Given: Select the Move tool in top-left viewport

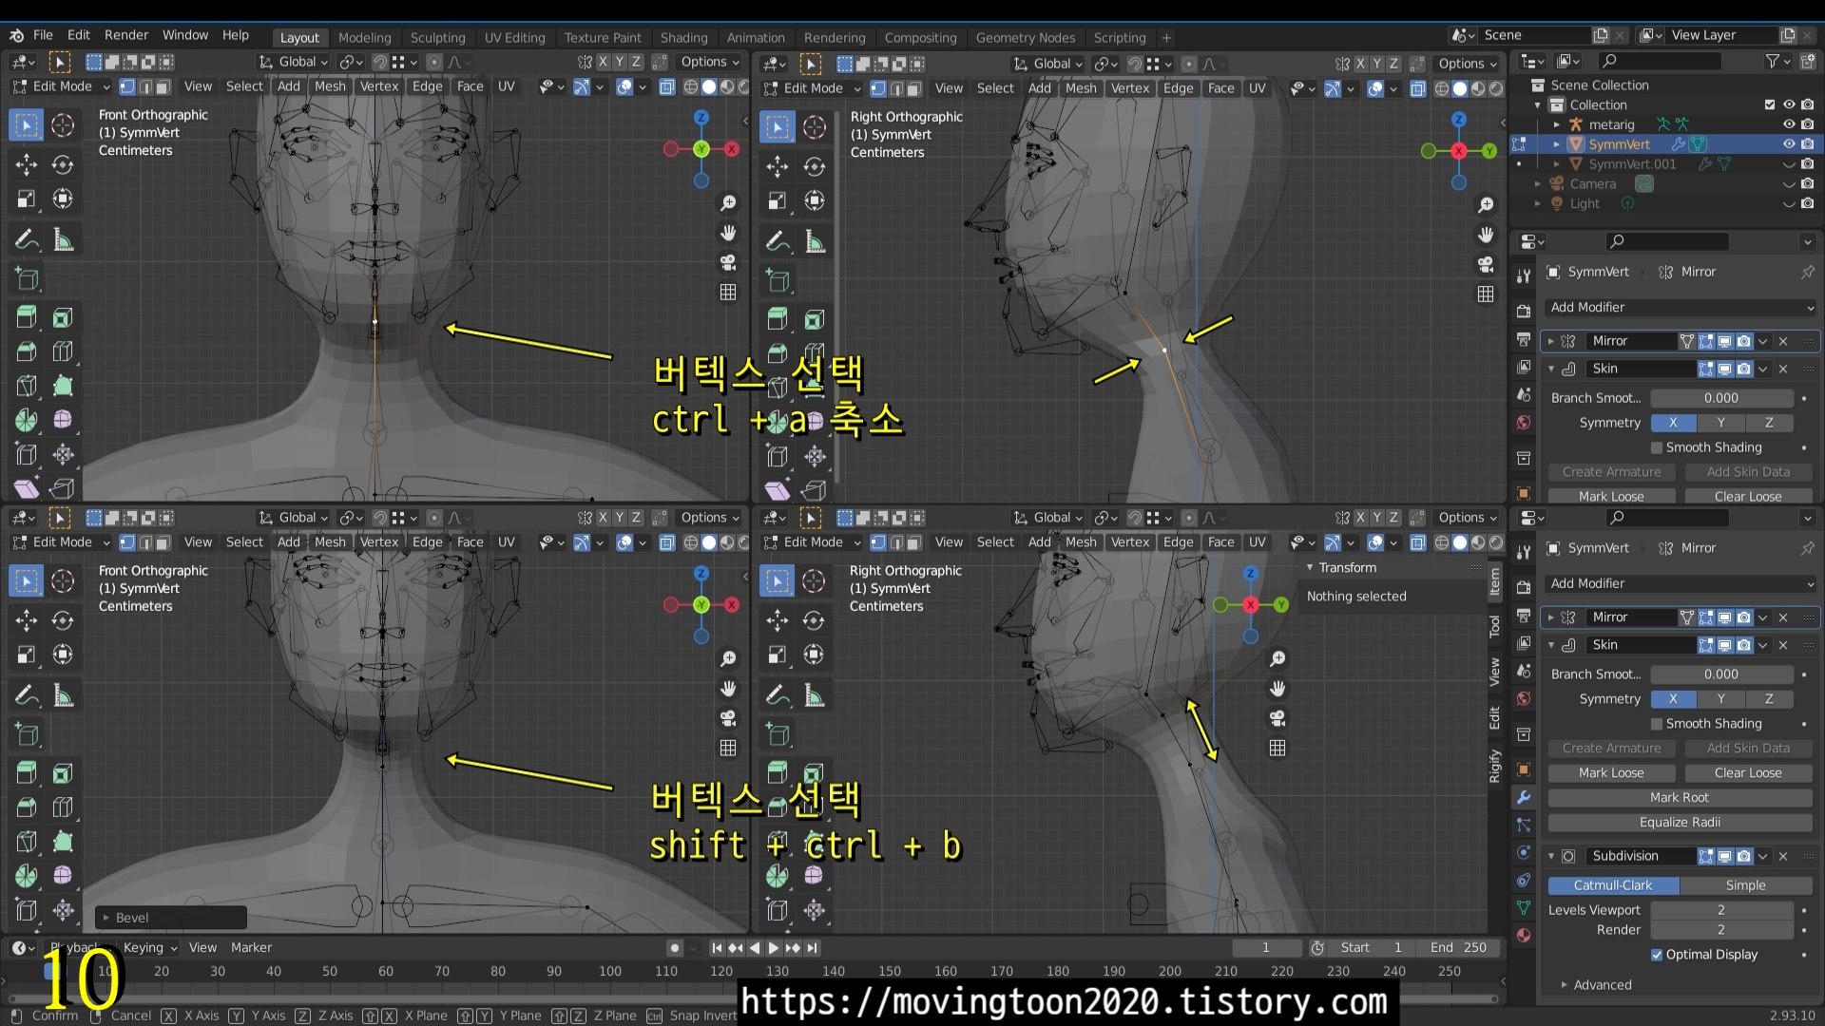Looking at the screenshot, I should [26, 164].
